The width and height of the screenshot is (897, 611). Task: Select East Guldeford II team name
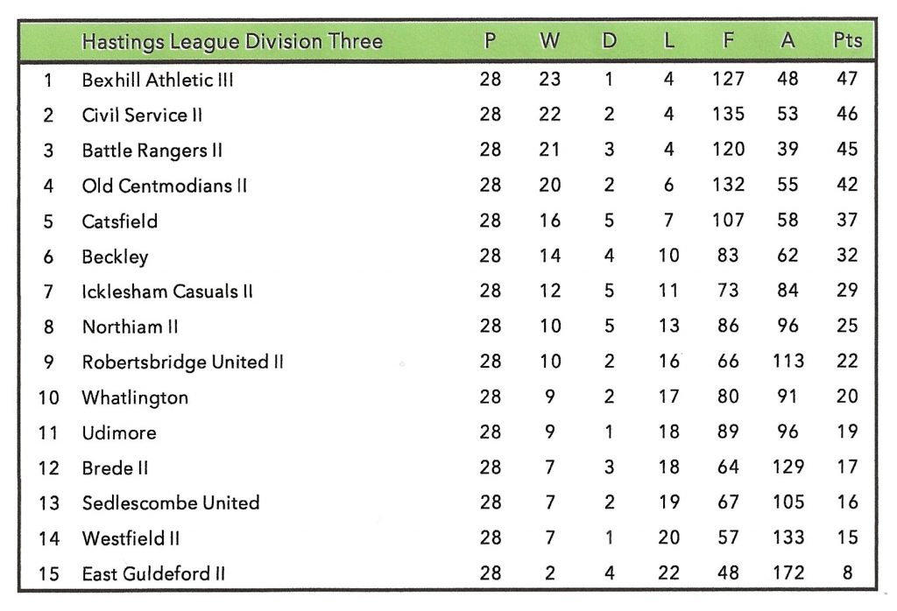tap(153, 574)
